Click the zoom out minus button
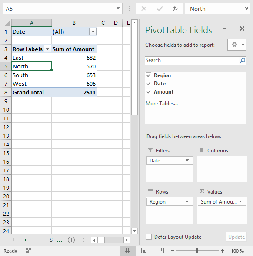The image size is (253, 256). pyautogui.click(x=173, y=251)
